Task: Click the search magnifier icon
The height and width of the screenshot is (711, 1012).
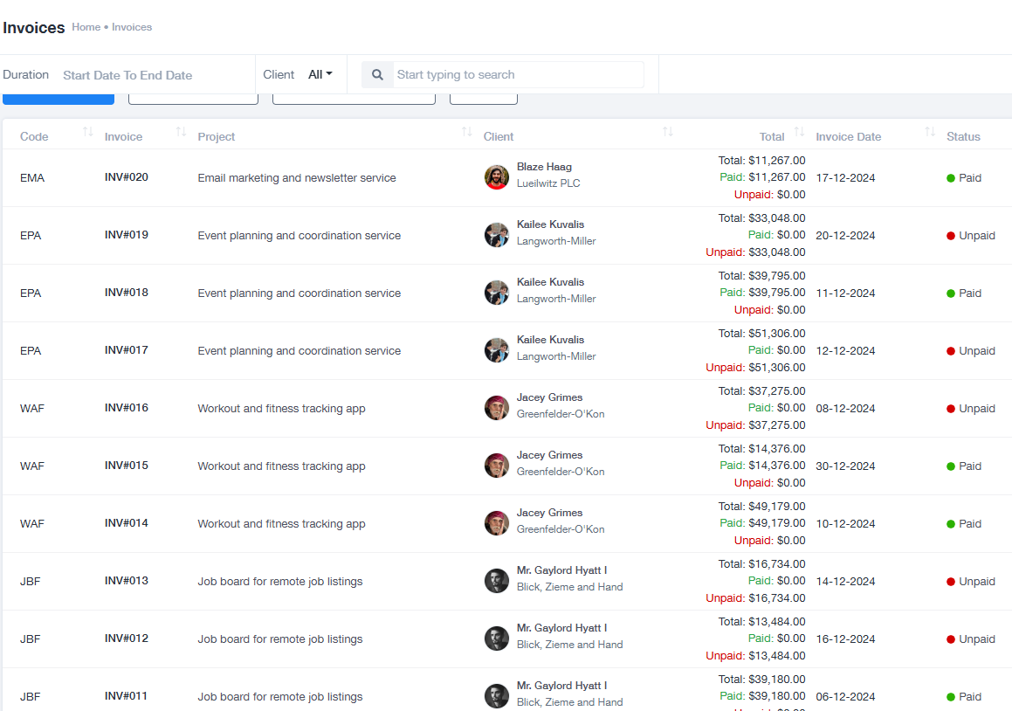Action: [x=377, y=75]
